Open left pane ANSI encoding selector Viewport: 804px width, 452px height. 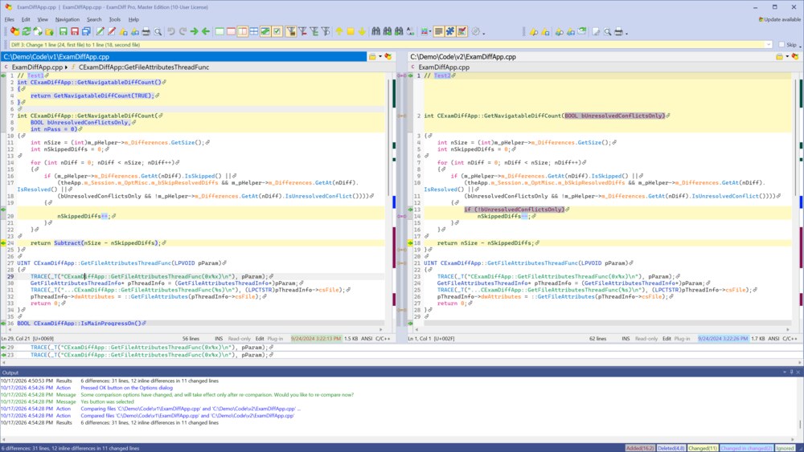(367, 338)
